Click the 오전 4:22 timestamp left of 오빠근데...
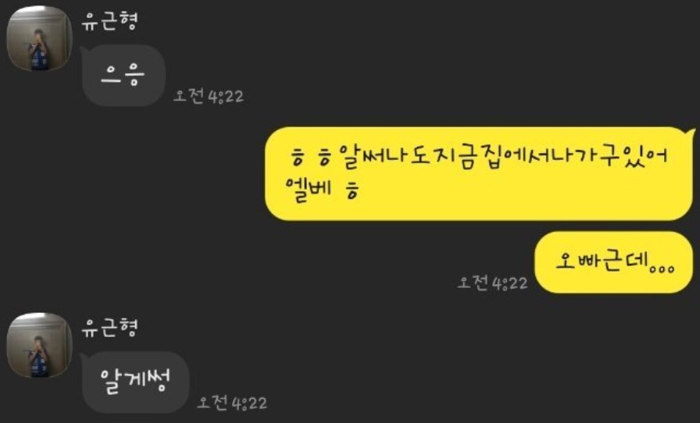 pos(493,283)
